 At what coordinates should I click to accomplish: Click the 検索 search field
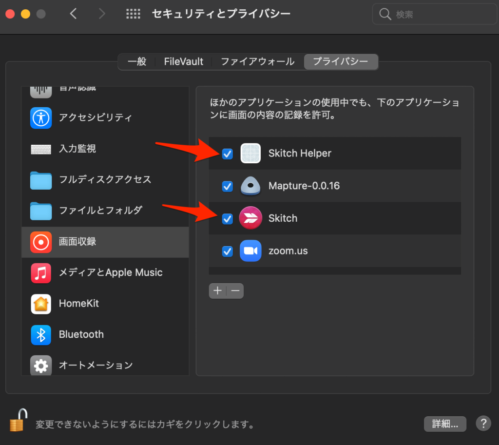click(435, 14)
